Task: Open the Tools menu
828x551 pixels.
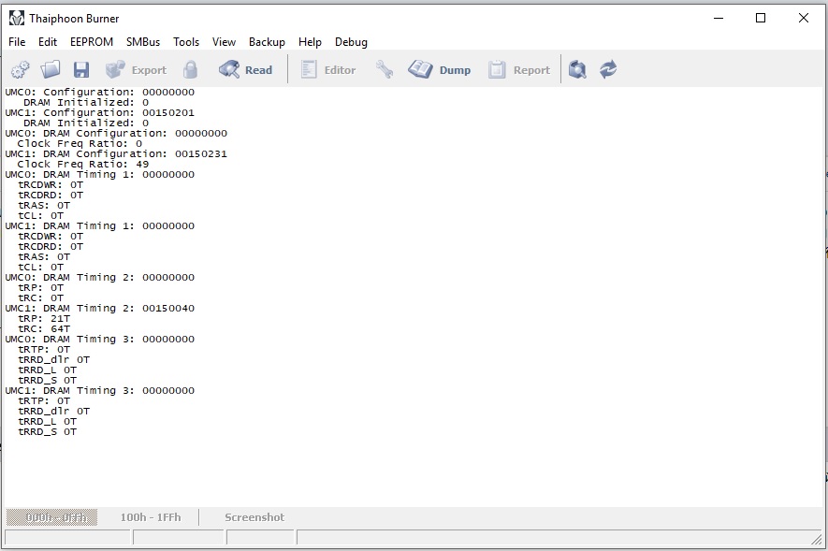Action: point(186,42)
